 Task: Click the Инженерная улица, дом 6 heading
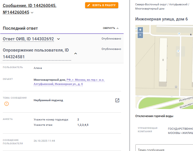tap(162, 19)
